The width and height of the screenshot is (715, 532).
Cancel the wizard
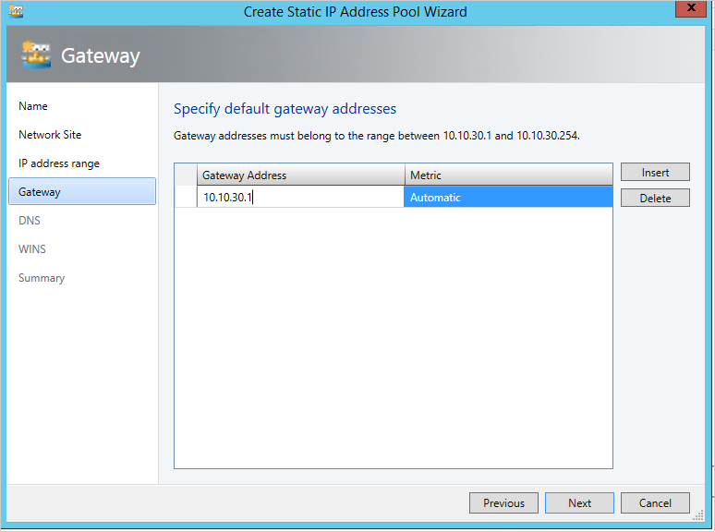(x=655, y=502)
